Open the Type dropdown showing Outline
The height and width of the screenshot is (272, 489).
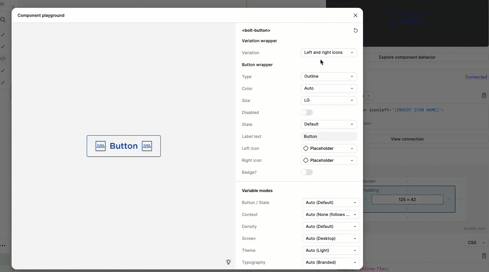pyautogui.click(x=329, y=77)
